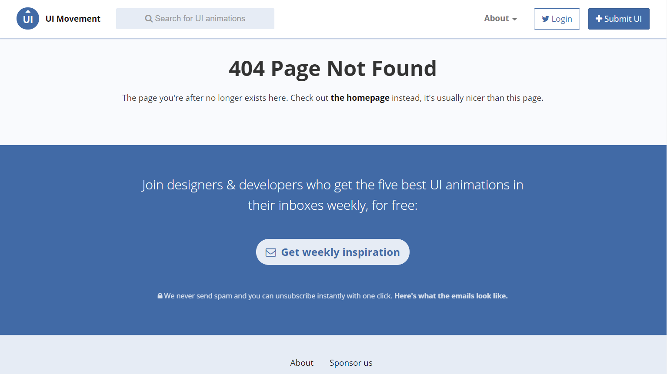Screen dimensions: 667x374
Task: Log in with the Twitter Login button
Action: [557, 19]
